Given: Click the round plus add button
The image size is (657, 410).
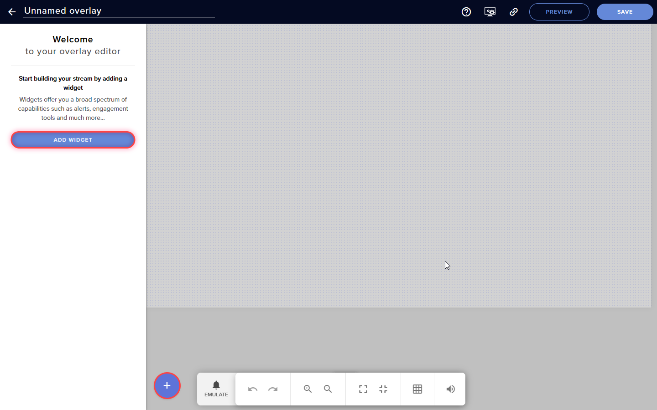Looking at the screenshot, I should click(167, 386).
